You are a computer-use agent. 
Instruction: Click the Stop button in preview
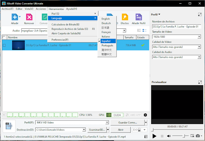[162, 136]
